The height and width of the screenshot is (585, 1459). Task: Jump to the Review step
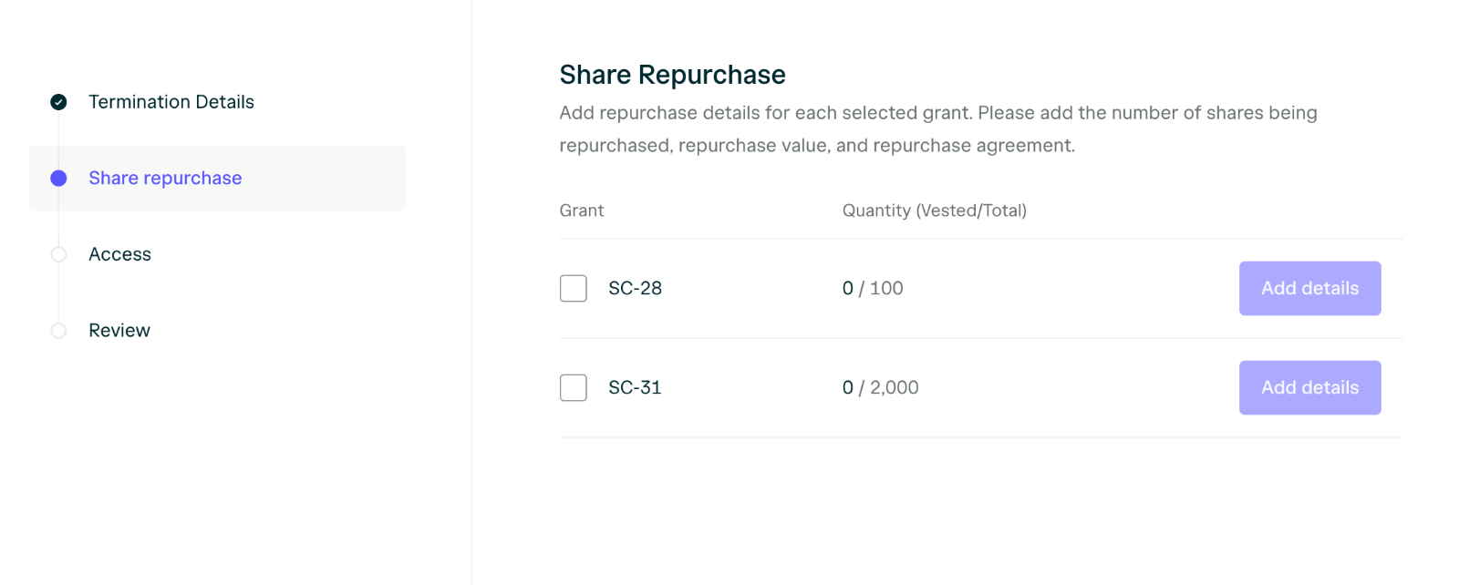pos(119,331)
